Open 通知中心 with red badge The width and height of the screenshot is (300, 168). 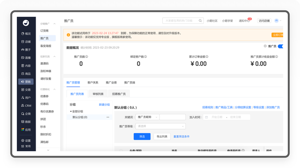tap(244, 21)
